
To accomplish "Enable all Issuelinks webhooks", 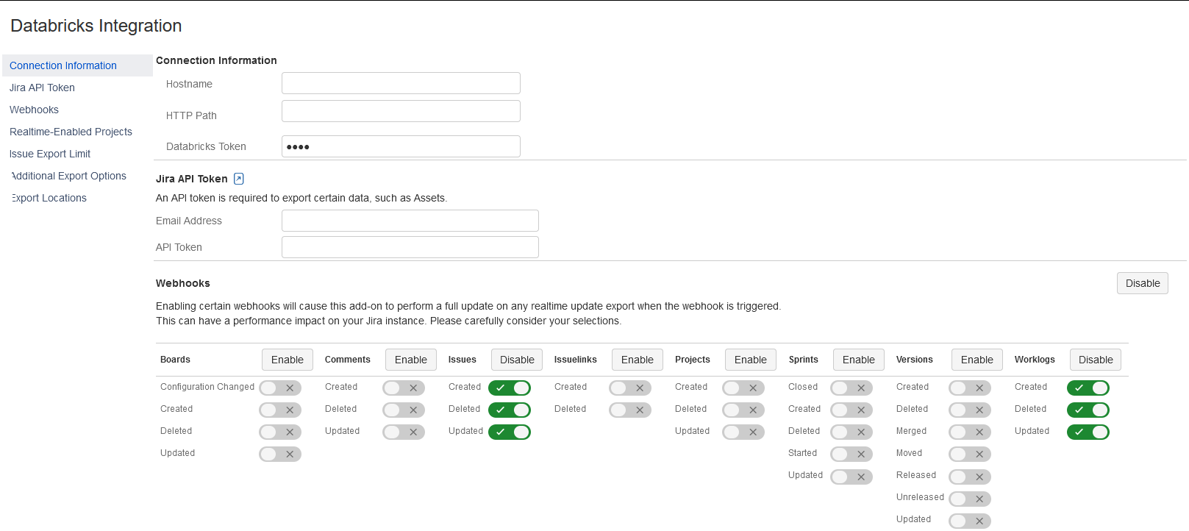I will tap(638, 360).
